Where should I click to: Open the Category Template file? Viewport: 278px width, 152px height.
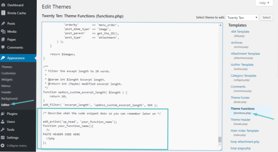click(x=244, y=76)
